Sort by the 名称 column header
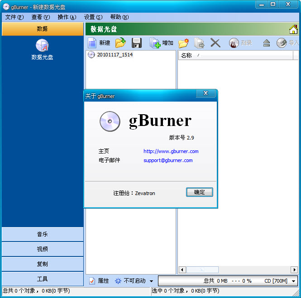The image size is (301, 298). (x=235, y=56)
